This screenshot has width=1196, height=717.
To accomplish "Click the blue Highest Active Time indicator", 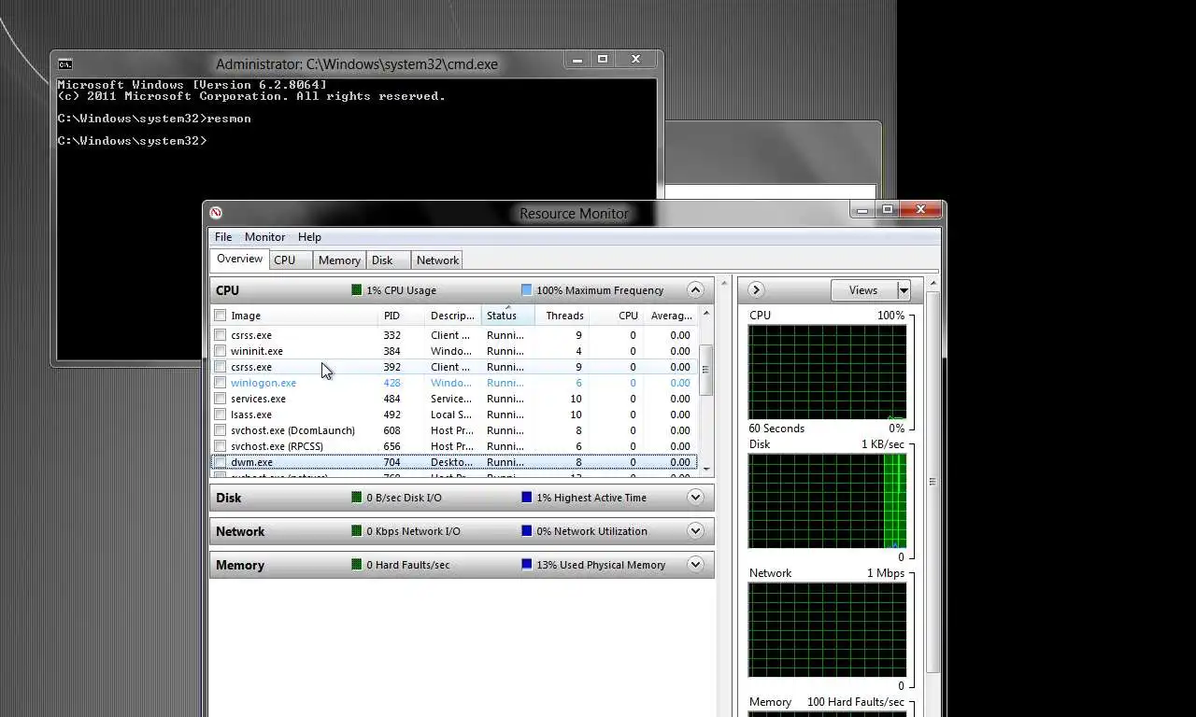I will 526,498.
